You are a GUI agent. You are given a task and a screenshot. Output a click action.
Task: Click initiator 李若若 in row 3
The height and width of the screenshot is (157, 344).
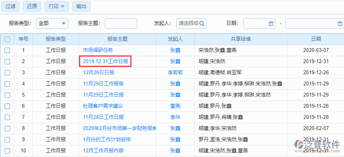[175, 72]
